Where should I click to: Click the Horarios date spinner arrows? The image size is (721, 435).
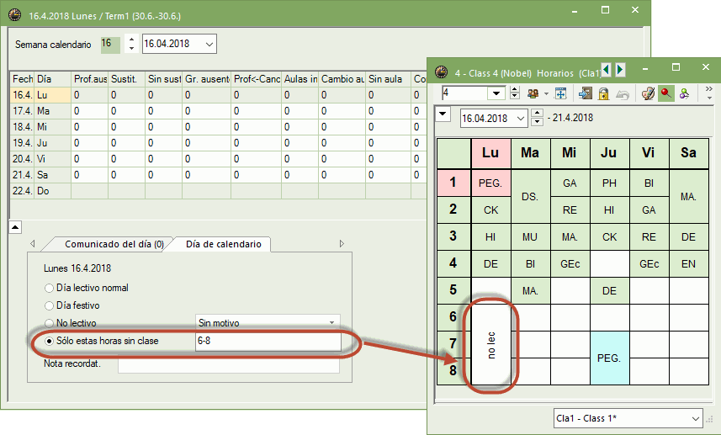[x=537, y=118]
